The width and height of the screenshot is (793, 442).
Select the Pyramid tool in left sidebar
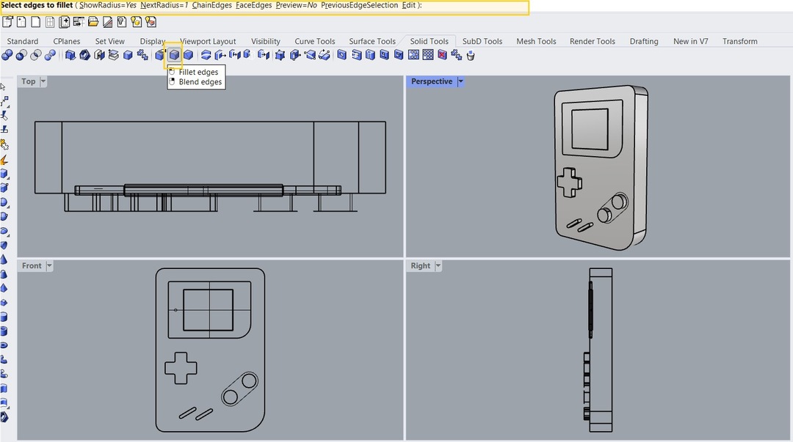pyautogui.click(x=4, y=289)
